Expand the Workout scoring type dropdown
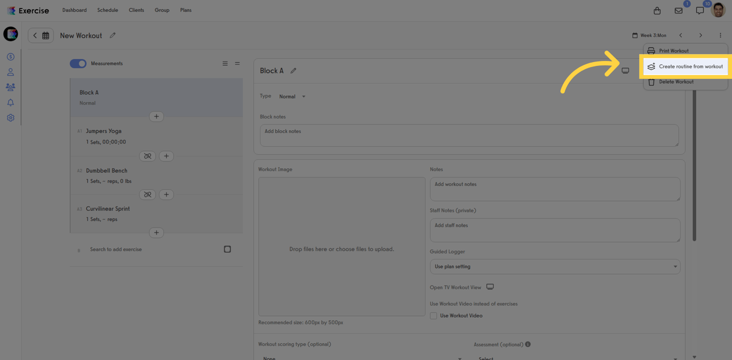Image resolution: width=732 pixels, height=360 pixels. pyautogui.click(x=359, y=358)
